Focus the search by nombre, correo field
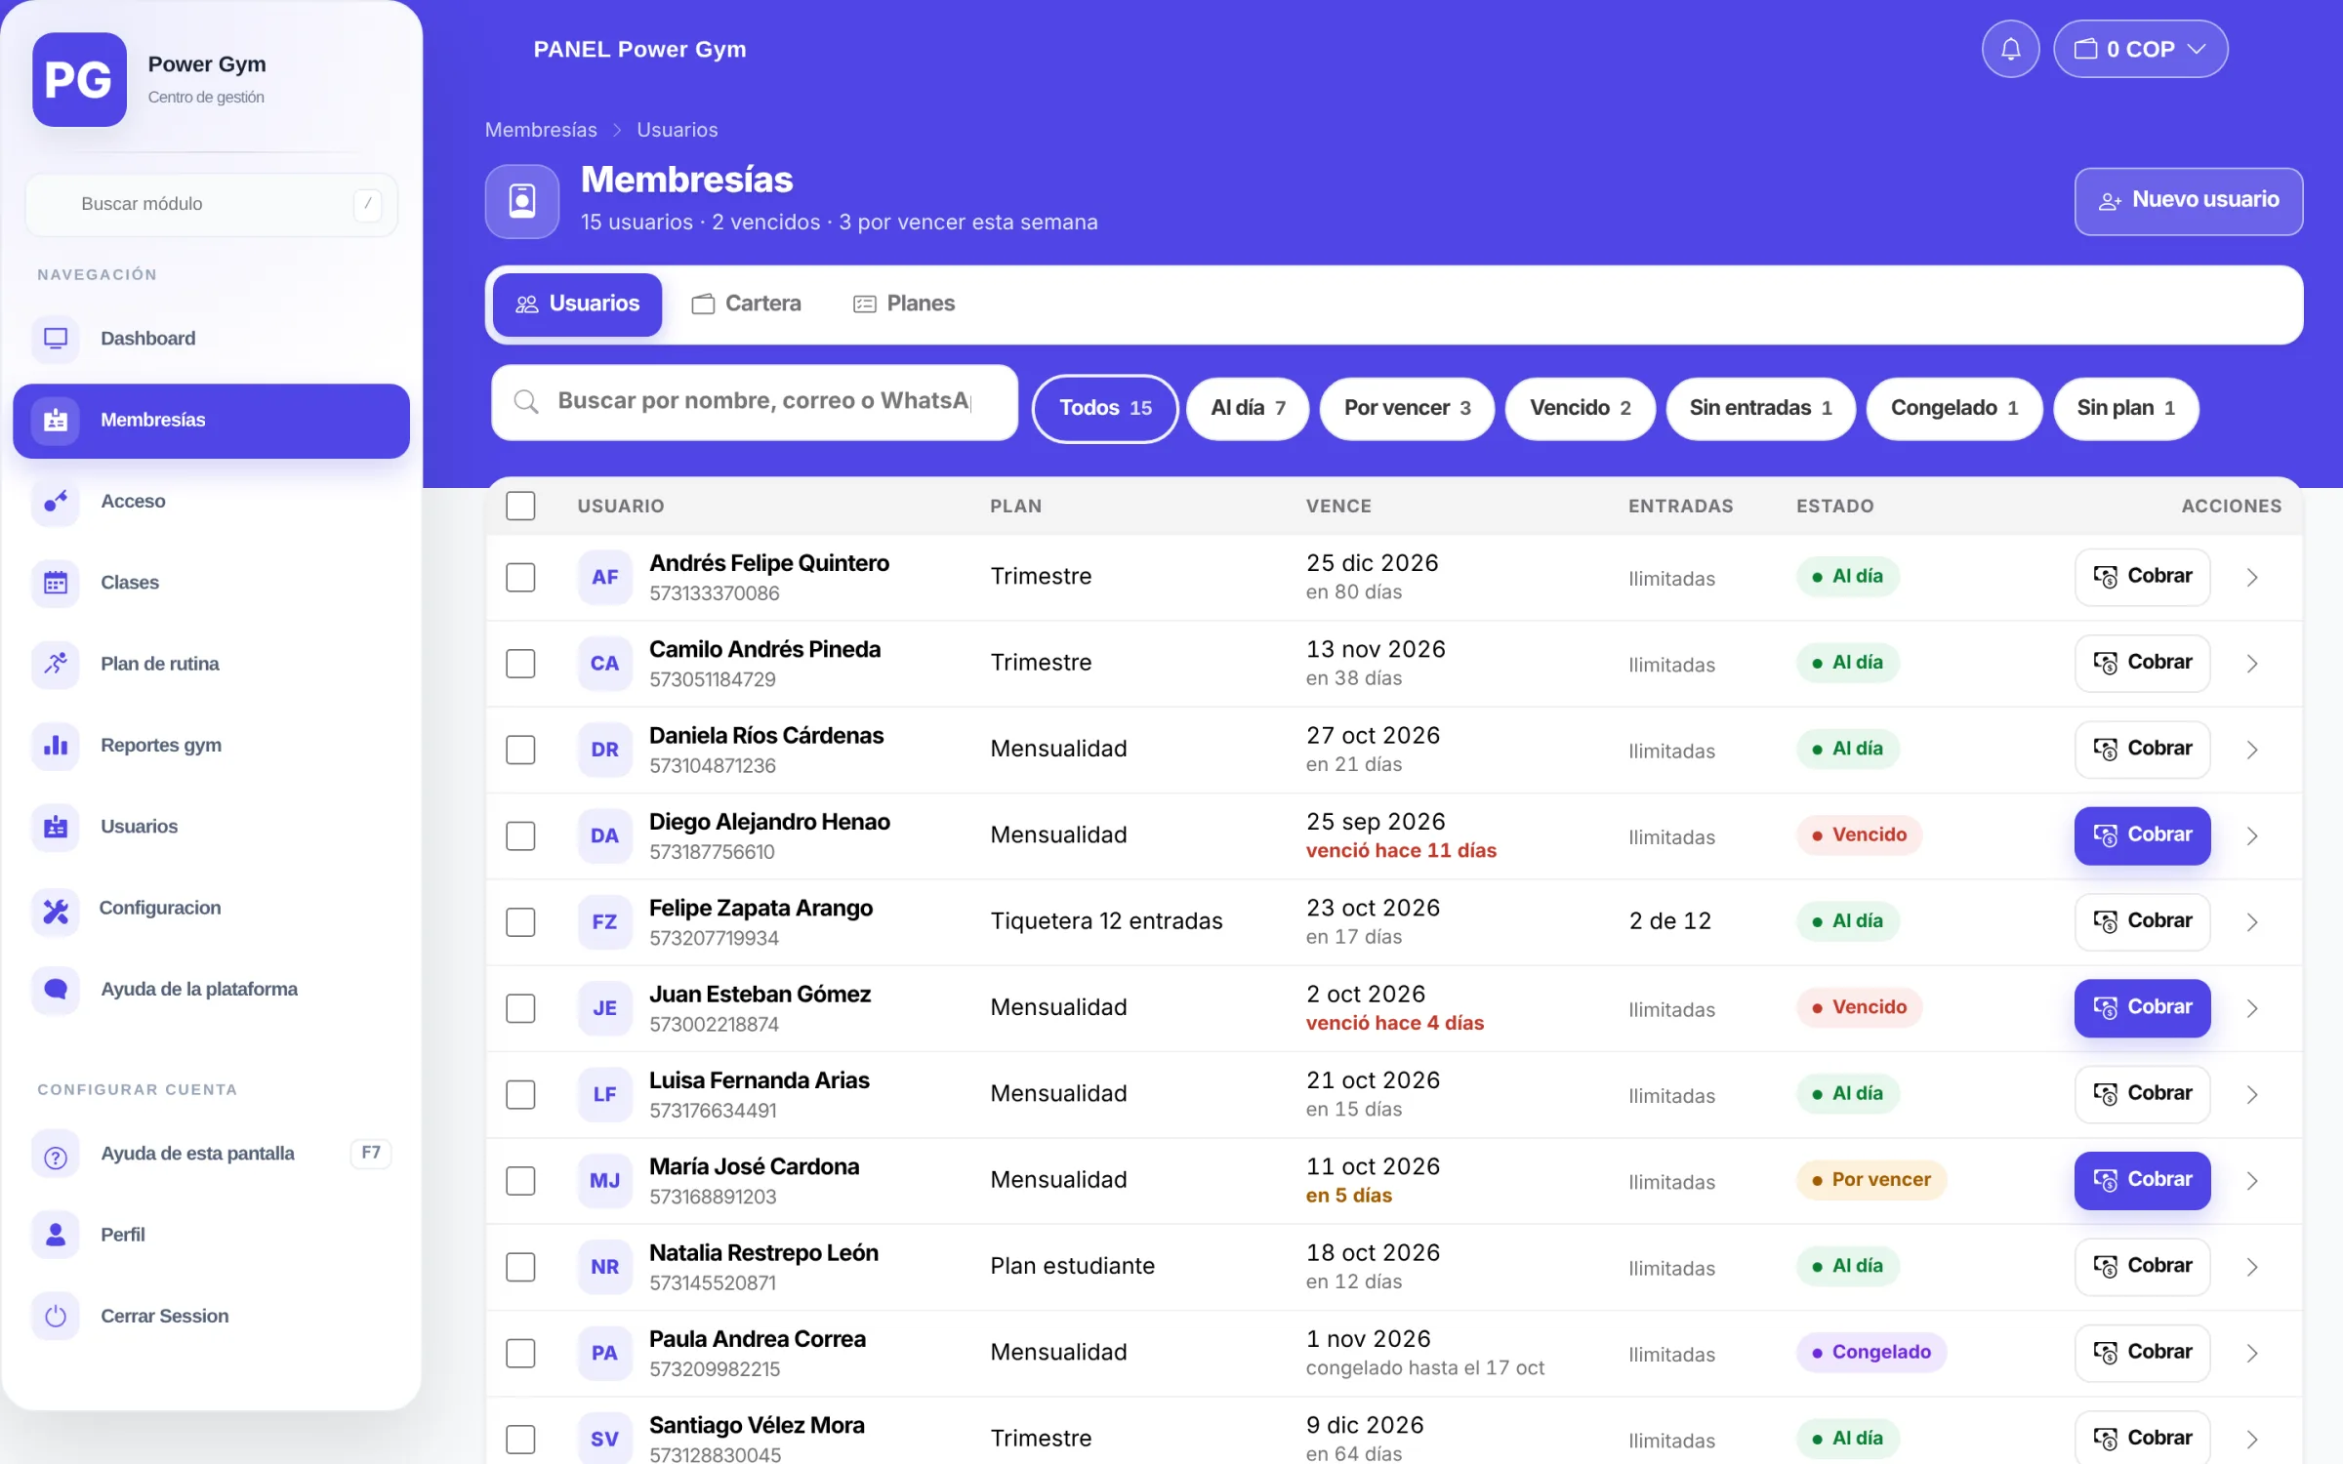The image size is (2343, 1464). point(755,402)
